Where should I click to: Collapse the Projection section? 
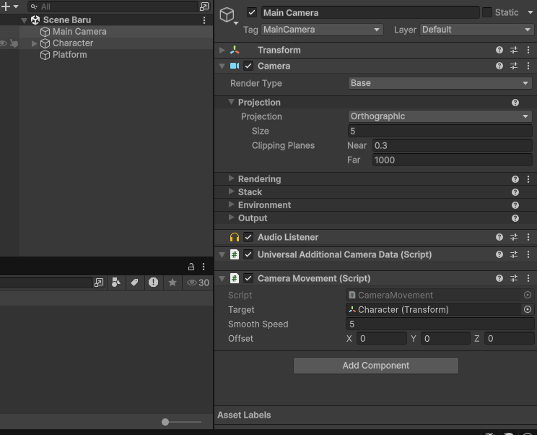[231, 102]
